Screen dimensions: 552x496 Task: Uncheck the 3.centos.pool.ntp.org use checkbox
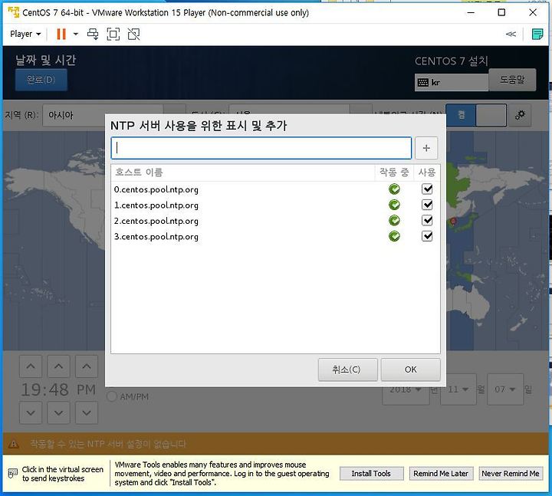click(427, 236)
